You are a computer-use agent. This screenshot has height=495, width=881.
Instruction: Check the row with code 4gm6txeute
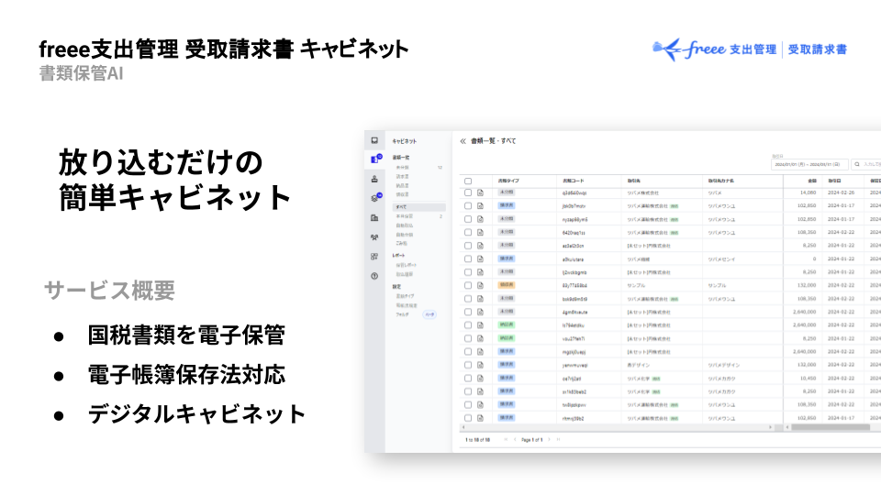pos(468,312)
